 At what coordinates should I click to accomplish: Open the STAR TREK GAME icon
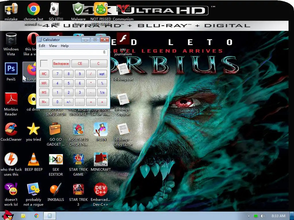coord(78,165)
